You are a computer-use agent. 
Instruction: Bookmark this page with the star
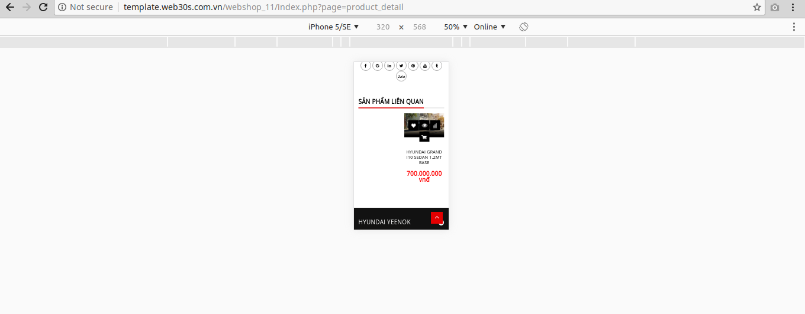[757, 8]
